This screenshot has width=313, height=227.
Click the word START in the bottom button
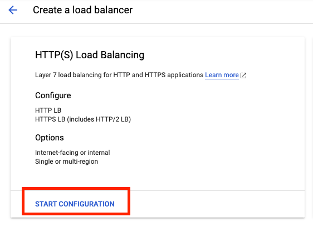46,204
